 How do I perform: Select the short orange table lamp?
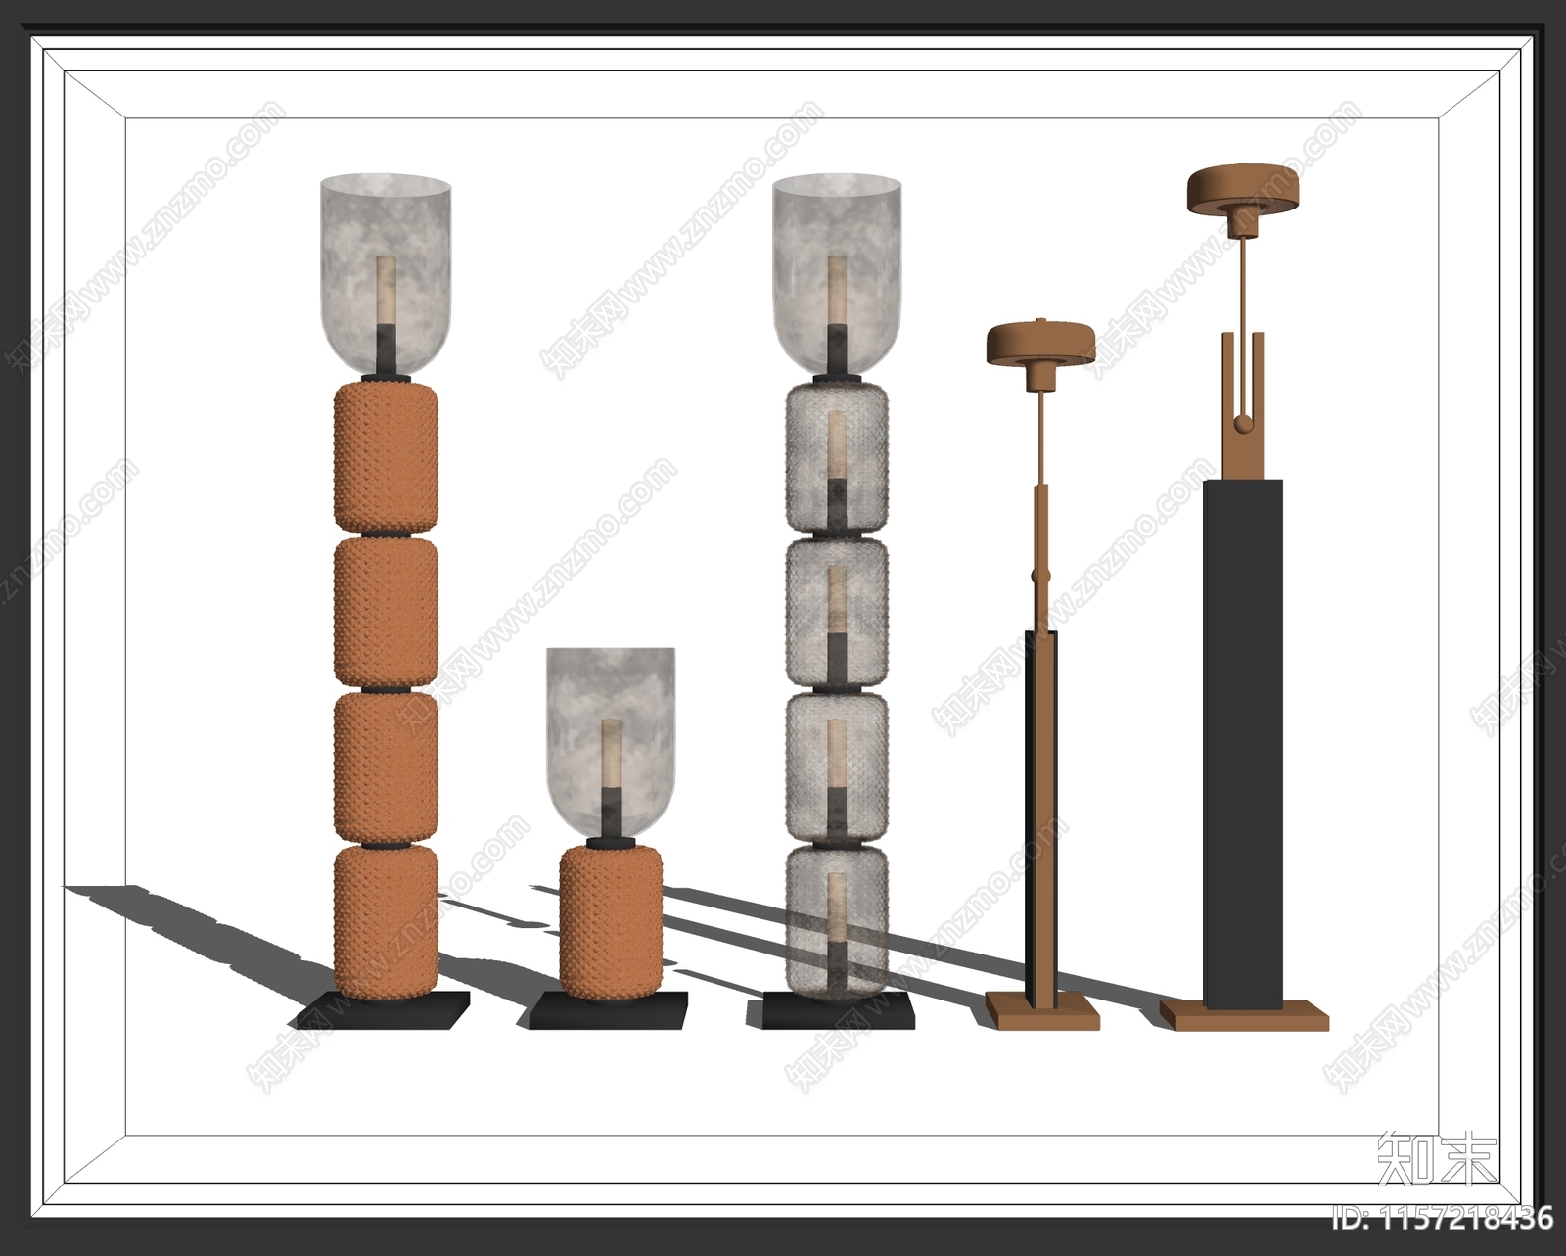click(611, 837)
